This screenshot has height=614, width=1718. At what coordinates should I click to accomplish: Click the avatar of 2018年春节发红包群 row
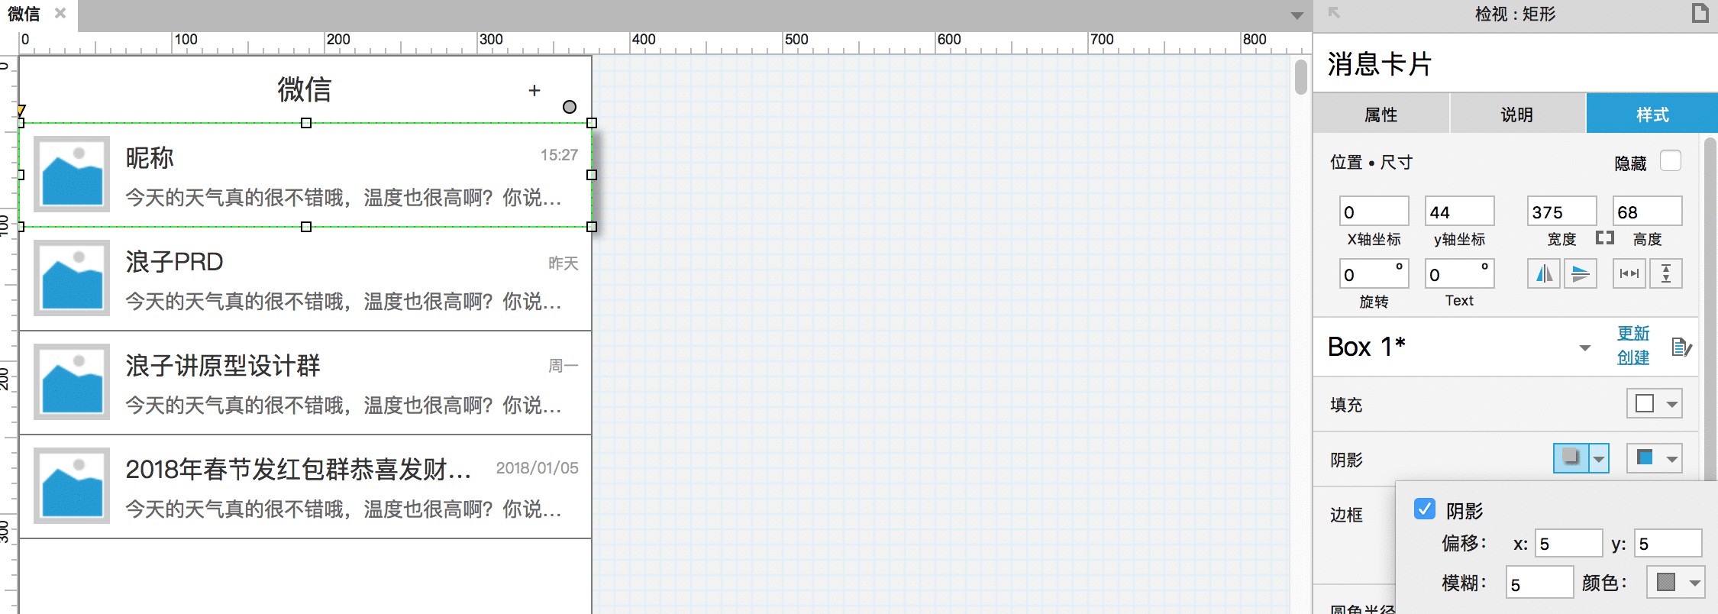72,486
